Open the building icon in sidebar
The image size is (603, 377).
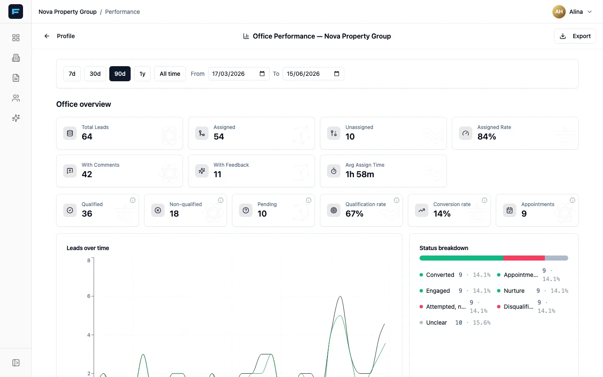pyautogui.click(x=16, y=58)
